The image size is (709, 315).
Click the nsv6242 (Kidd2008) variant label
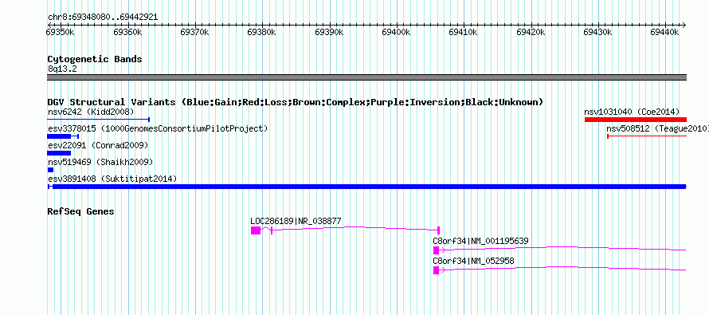pos(91,112)
